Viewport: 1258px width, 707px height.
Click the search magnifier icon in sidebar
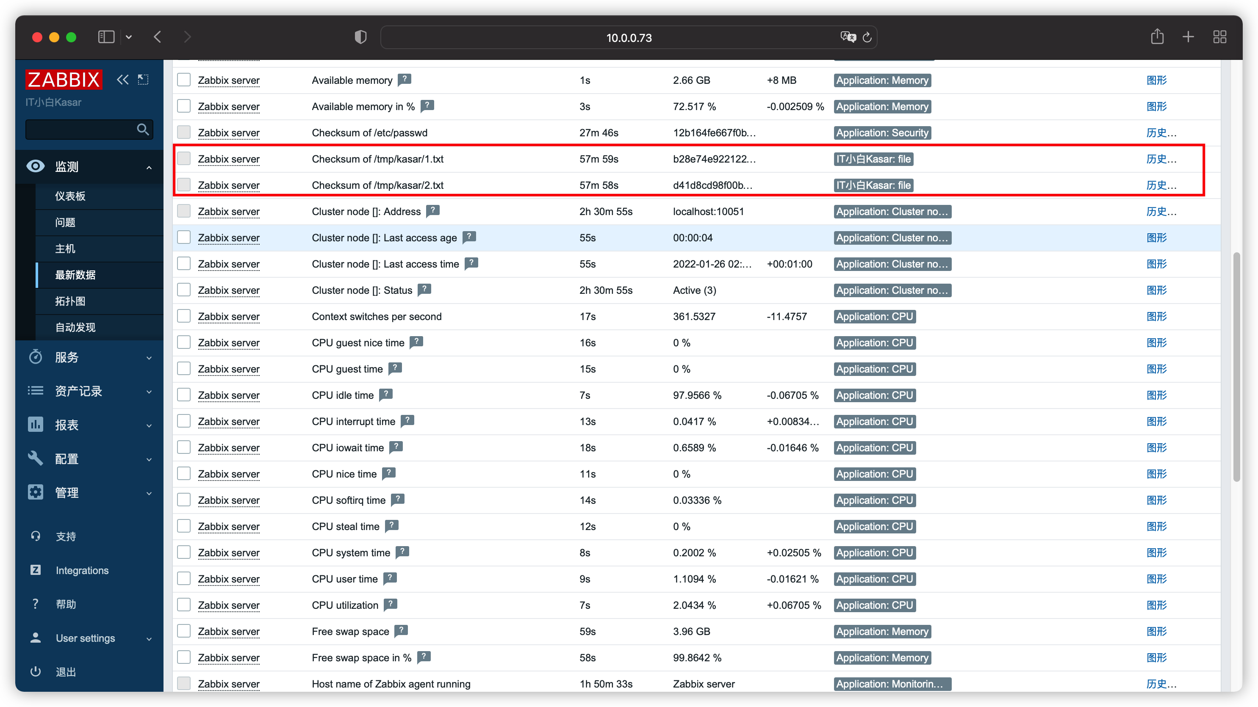[x=143, y=130]
